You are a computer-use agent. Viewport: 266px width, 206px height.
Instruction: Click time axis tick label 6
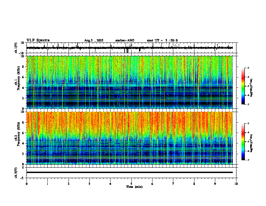pyautogui.click(x=152, y=184)
